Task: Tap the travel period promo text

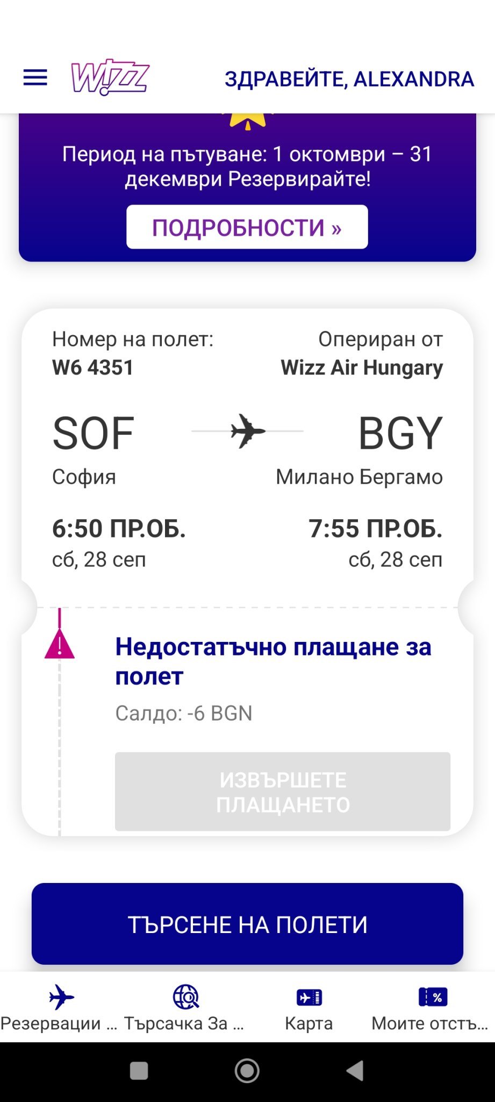Action: tap(247, 166)
